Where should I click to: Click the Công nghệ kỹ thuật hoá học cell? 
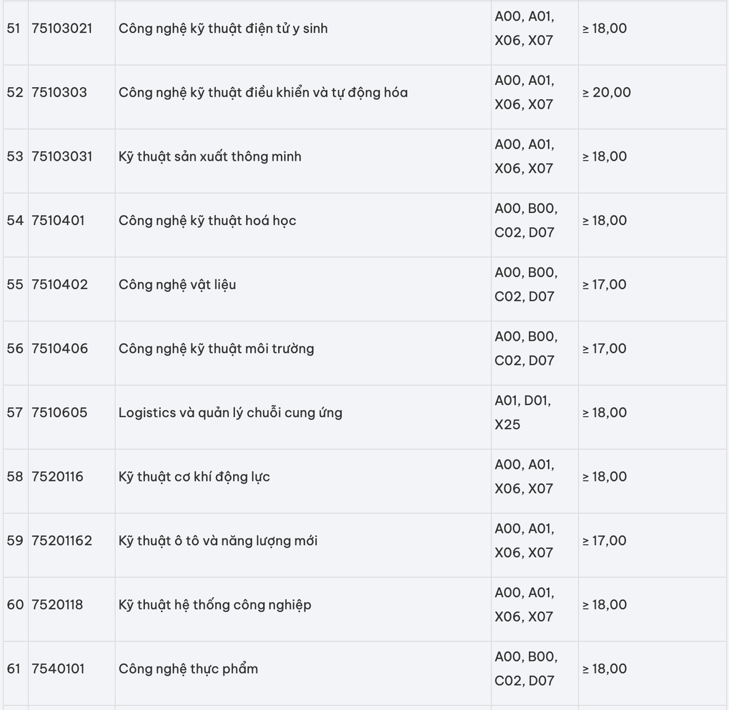(302, 221)
